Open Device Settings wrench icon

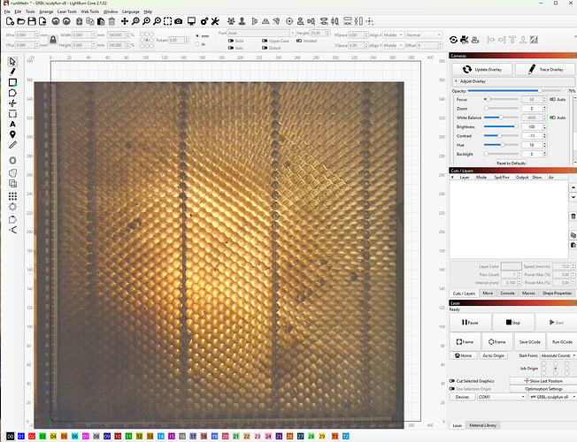[x=215, y=21]
